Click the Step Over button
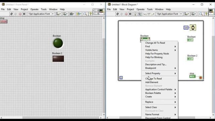Viewport: 215px width, 121px height. pos(149,14)
